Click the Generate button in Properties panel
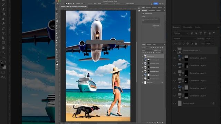Image resolution: width=221 pixels, height=124 pixels. [156, 25]
